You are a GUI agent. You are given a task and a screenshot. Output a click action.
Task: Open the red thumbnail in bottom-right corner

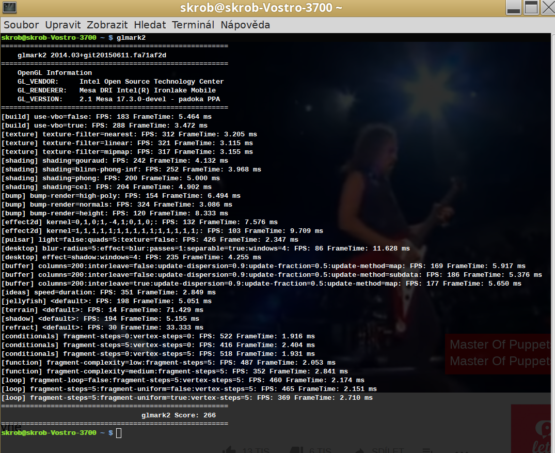[532, 429]
